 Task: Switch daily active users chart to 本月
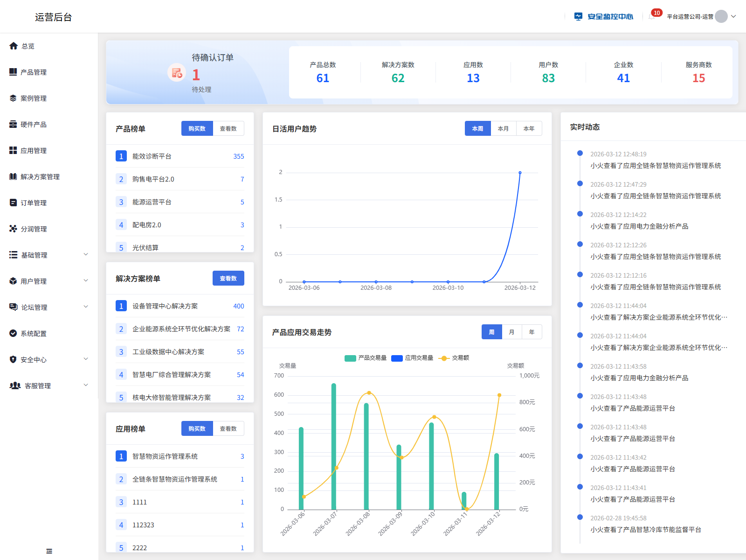click(504, 128)
